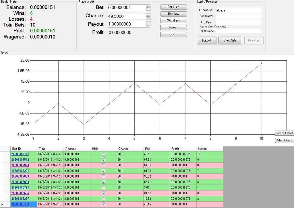Click the 2FA Code input field

239,31
